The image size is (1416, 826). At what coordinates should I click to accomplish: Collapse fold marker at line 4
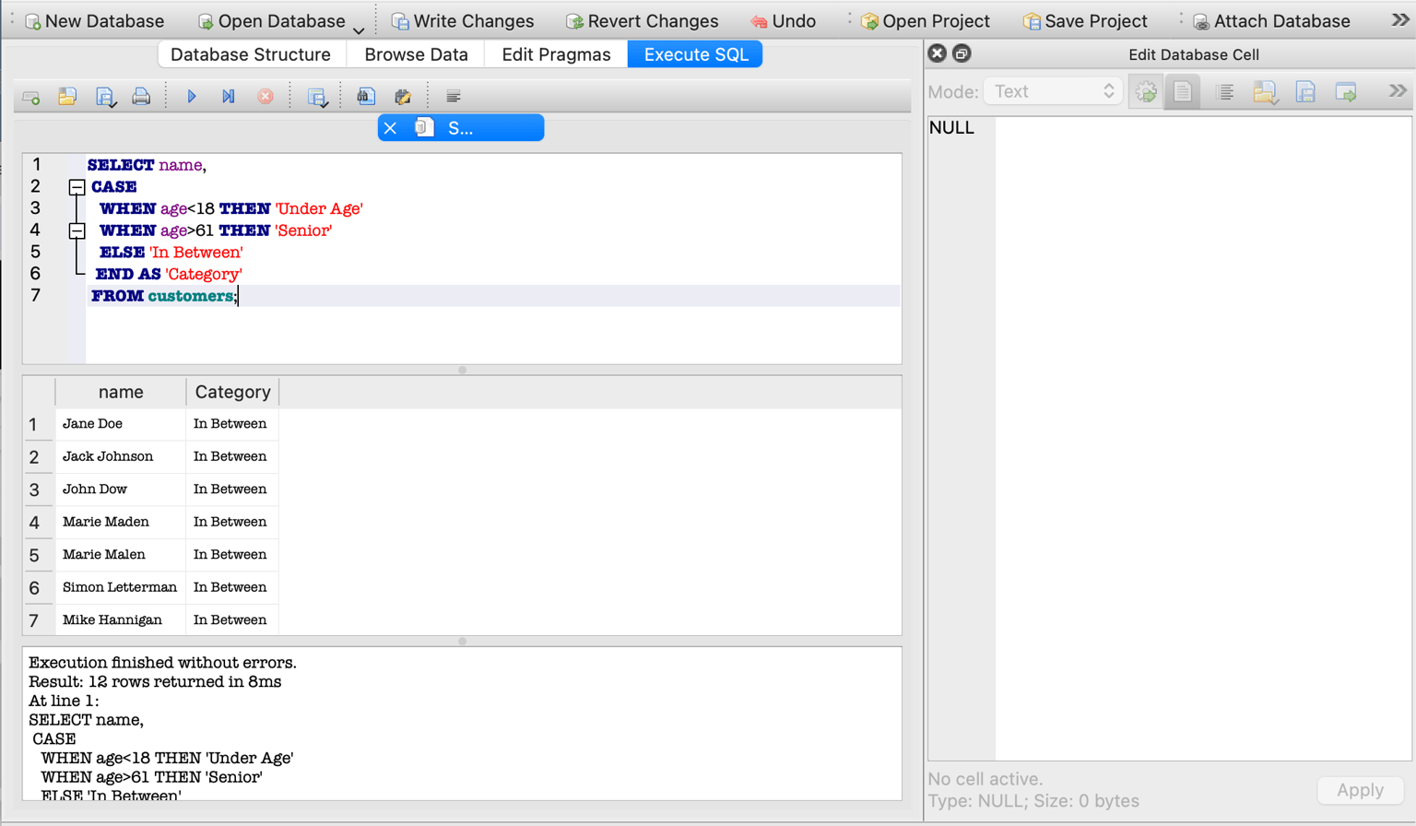(x=77, y=230)
